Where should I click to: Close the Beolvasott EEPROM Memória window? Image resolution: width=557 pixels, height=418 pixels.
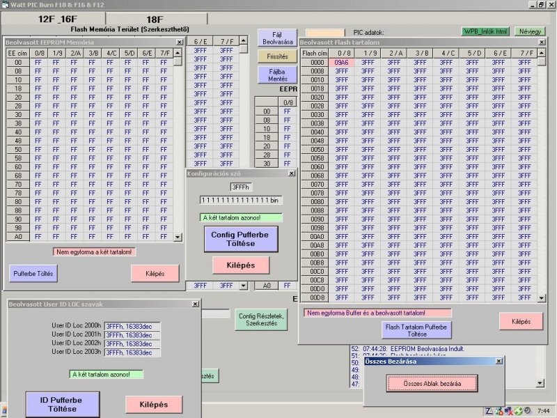pyautogui.click(x=180, y=42)
